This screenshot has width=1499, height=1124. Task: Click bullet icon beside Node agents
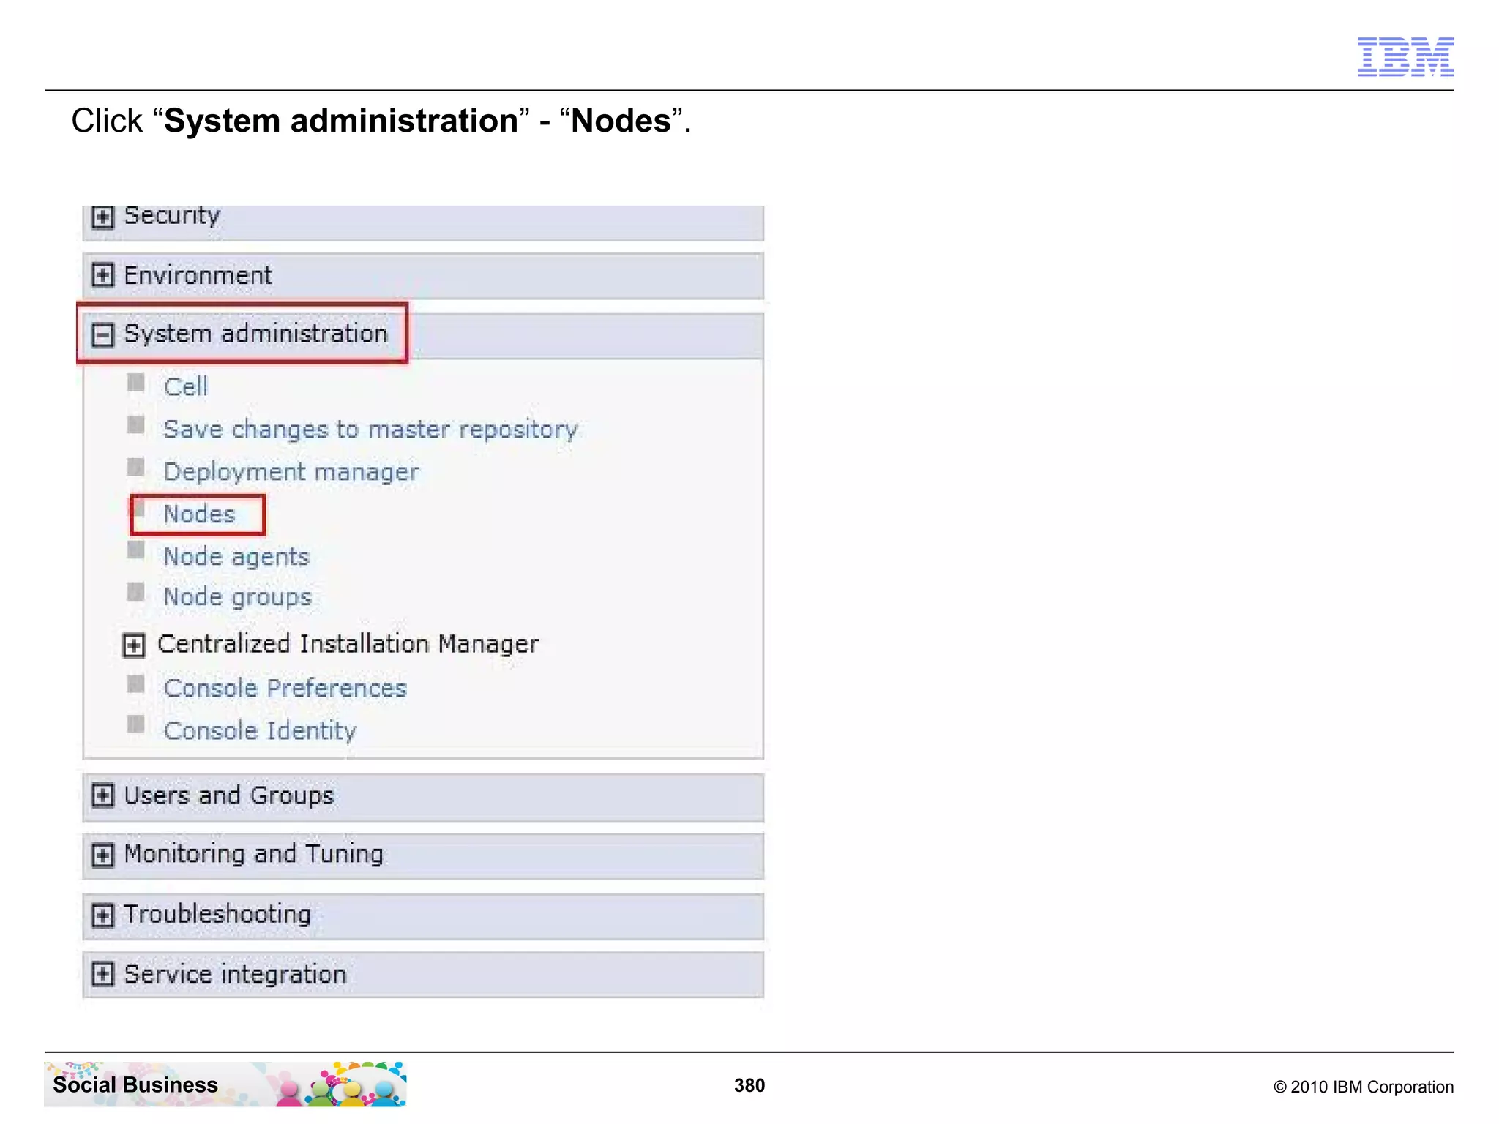click(135, 550)
